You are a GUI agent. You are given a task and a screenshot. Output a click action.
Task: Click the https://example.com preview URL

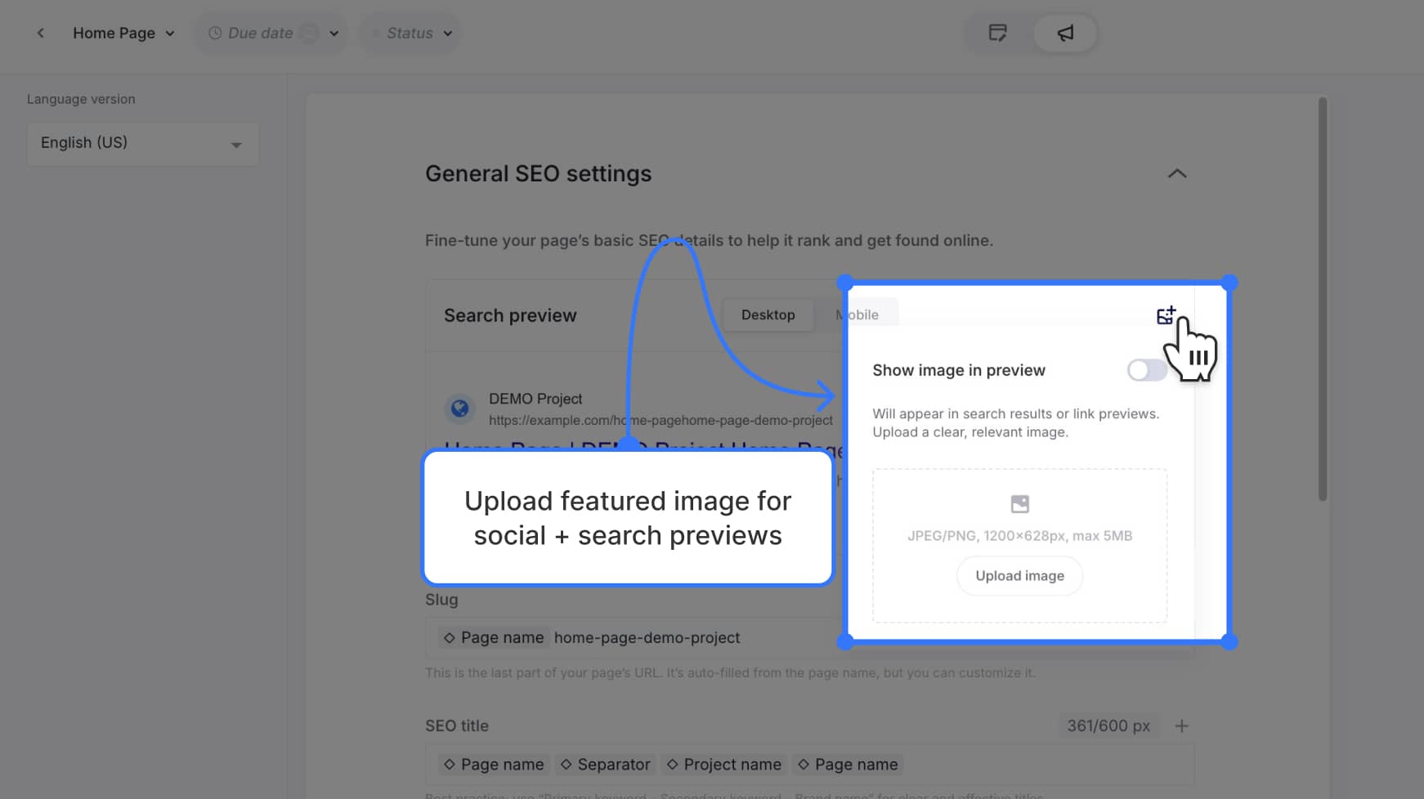click(661, 421)
